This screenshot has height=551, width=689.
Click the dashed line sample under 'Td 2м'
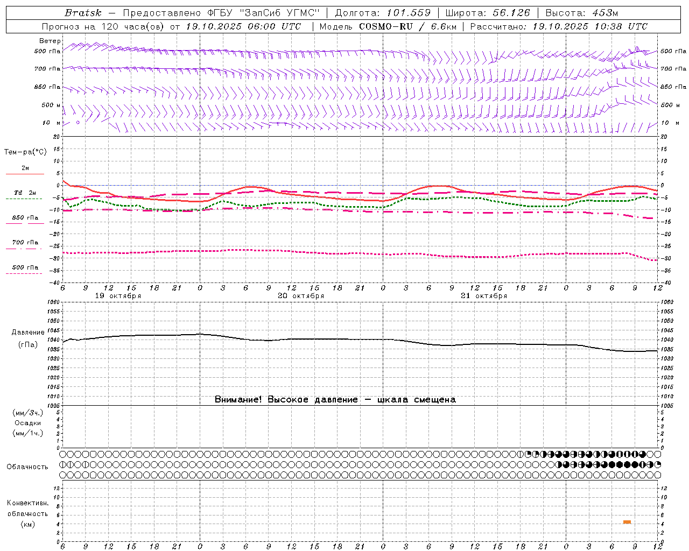24,199
